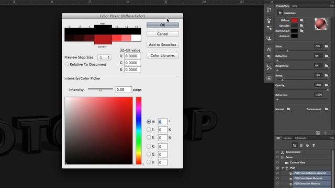Click the current red color swatch

(x=103, y=40)
